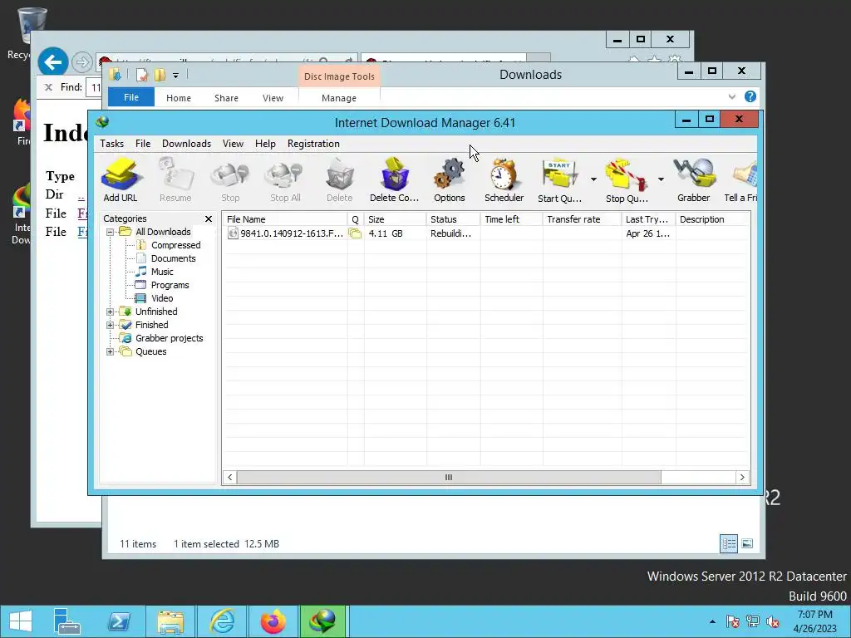Sort by Transfer rate column header
Image resolution: width=851 pixels, height=638 pixels.
click(x=582, y=219)
